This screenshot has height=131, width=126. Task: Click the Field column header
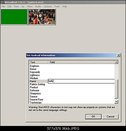[81, 62]
